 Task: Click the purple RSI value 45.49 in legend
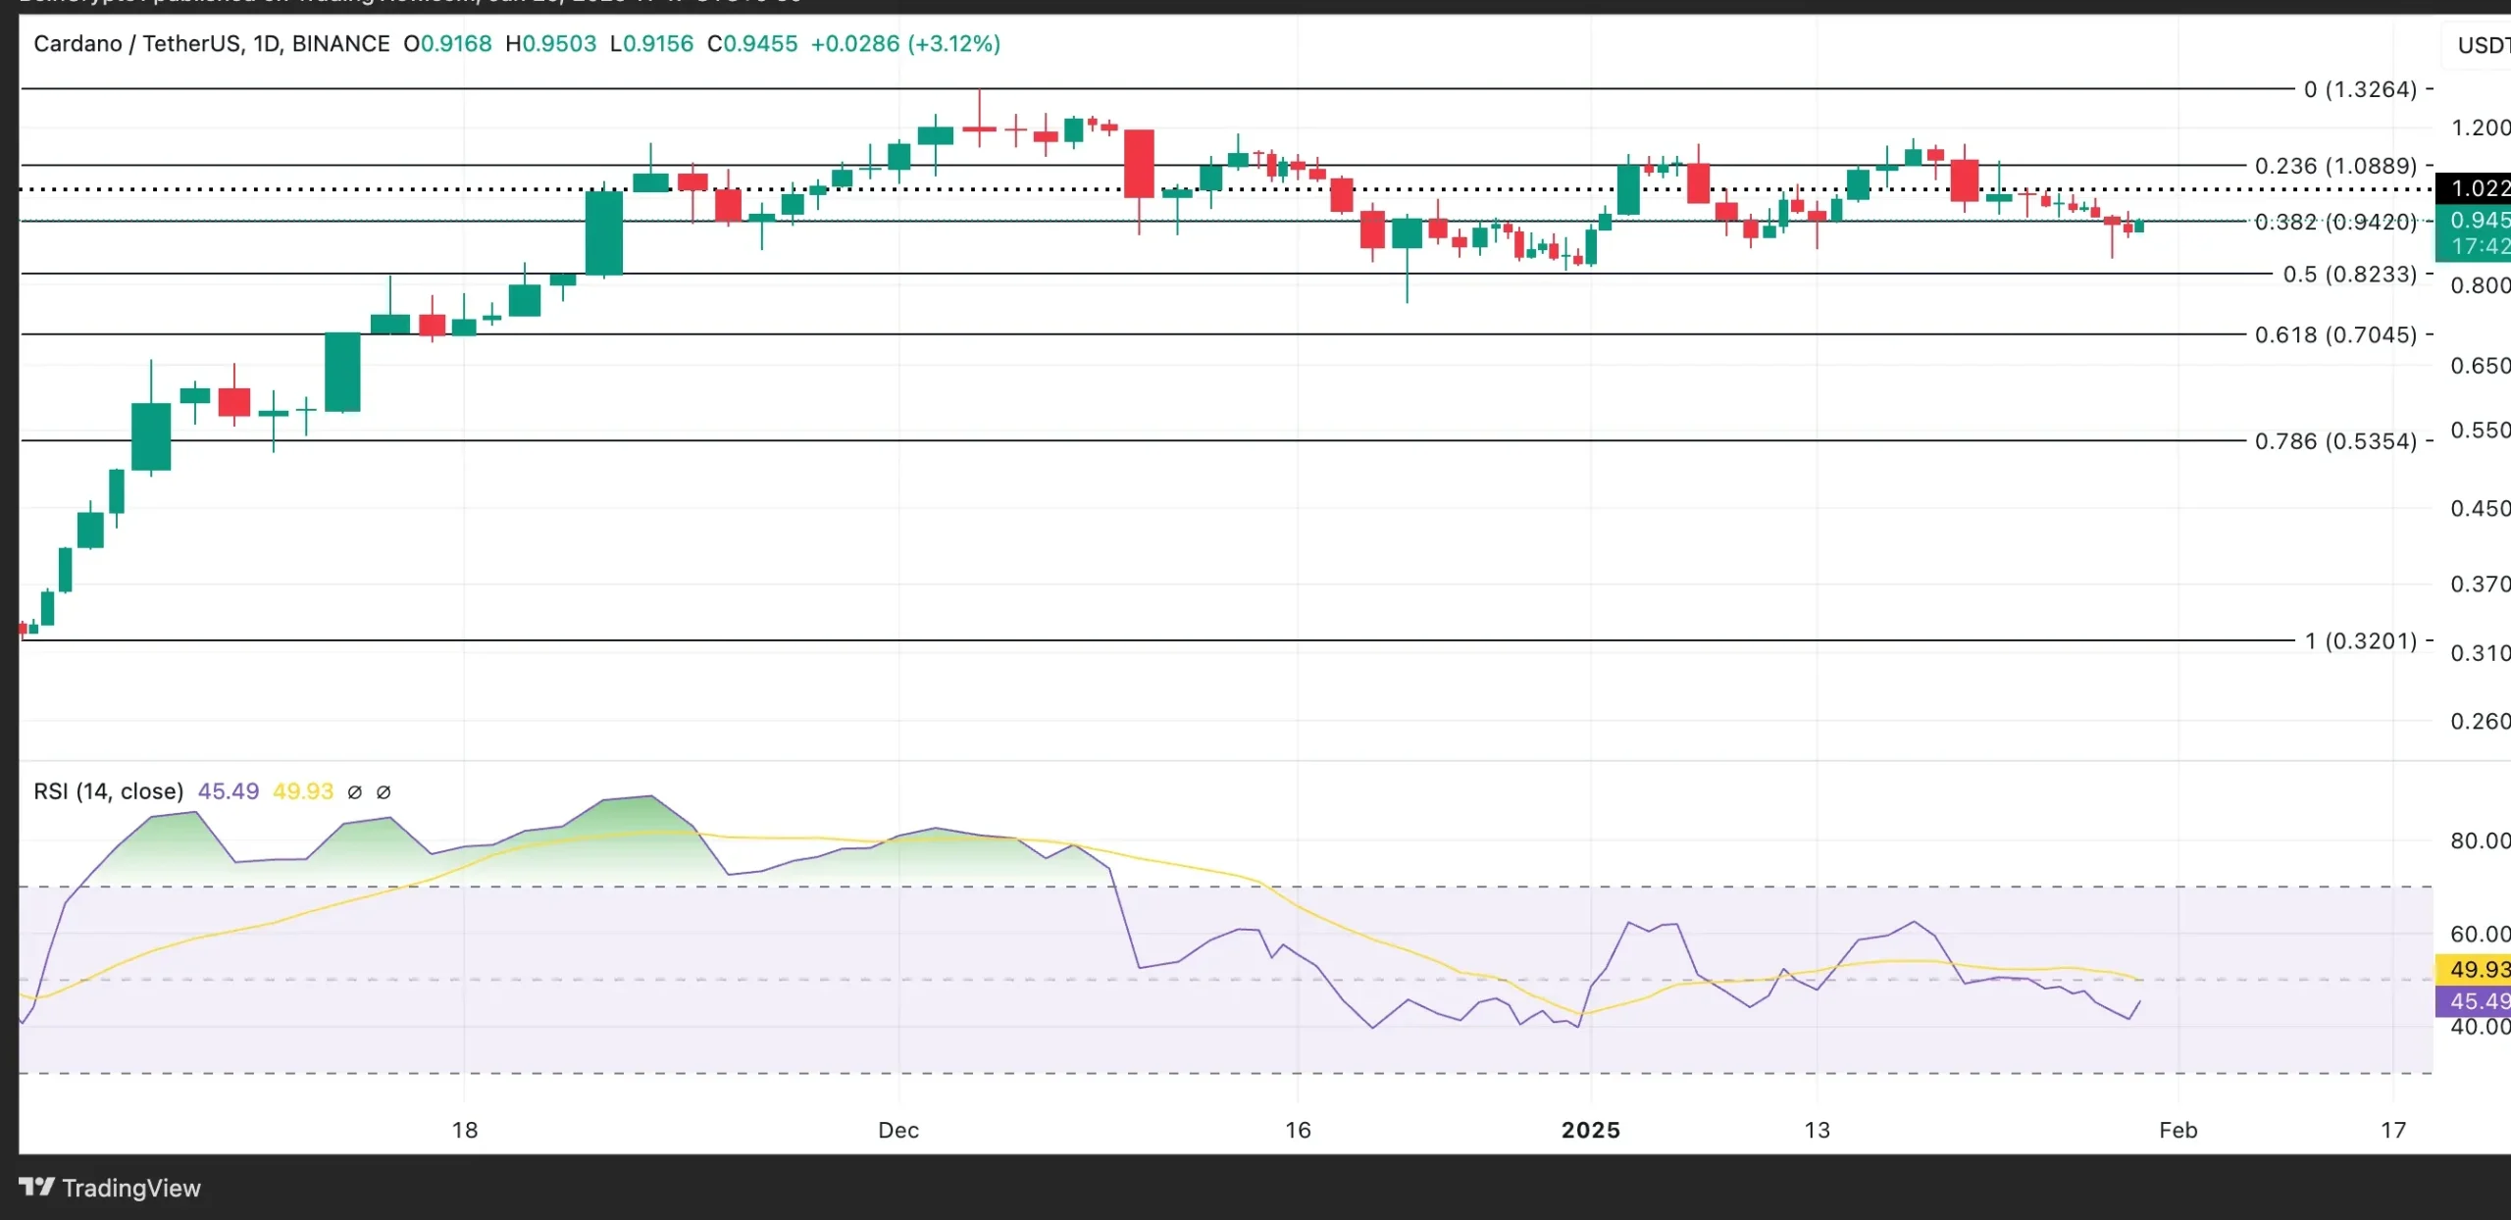tap(229, 791)
